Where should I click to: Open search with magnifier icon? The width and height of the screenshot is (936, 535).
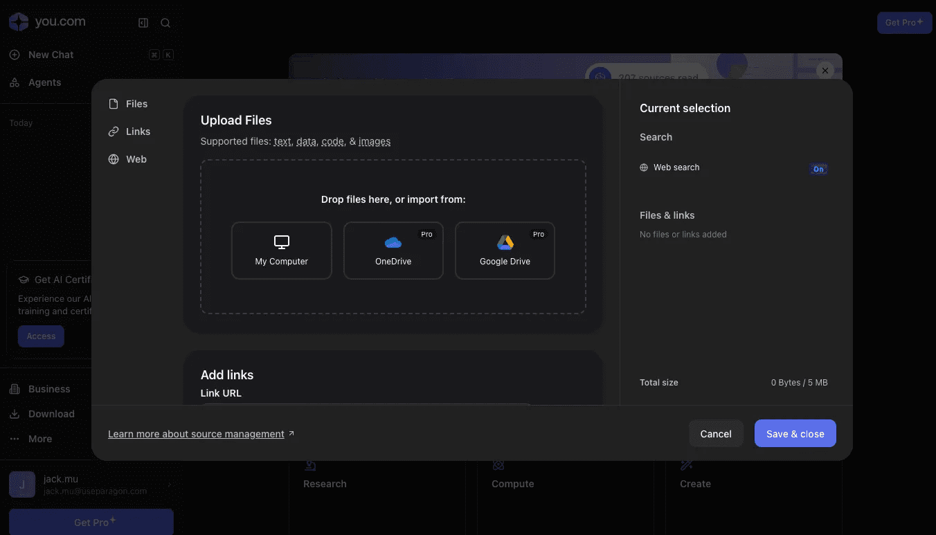(165, 23)
